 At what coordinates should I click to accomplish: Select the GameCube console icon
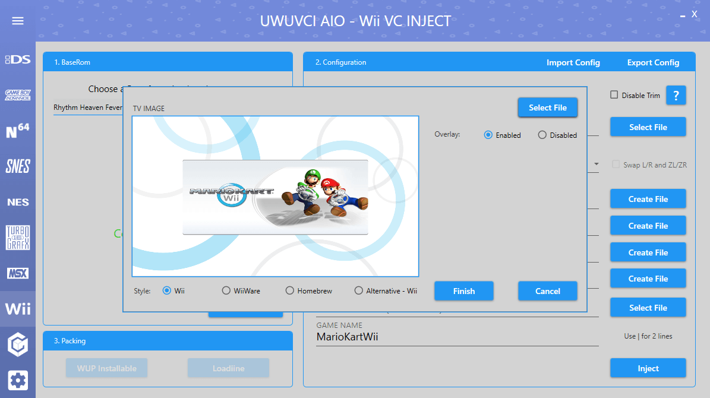click(x=18, y=345)
